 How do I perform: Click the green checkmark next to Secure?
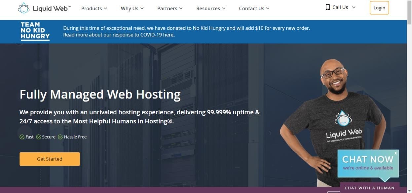[x=38, y=137]
